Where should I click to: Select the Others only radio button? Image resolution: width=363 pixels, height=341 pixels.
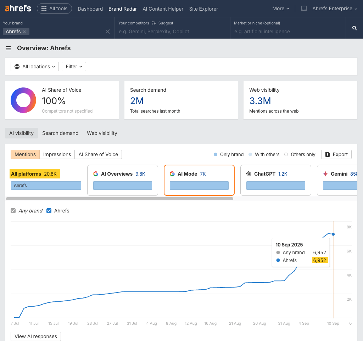pos(286,154)
